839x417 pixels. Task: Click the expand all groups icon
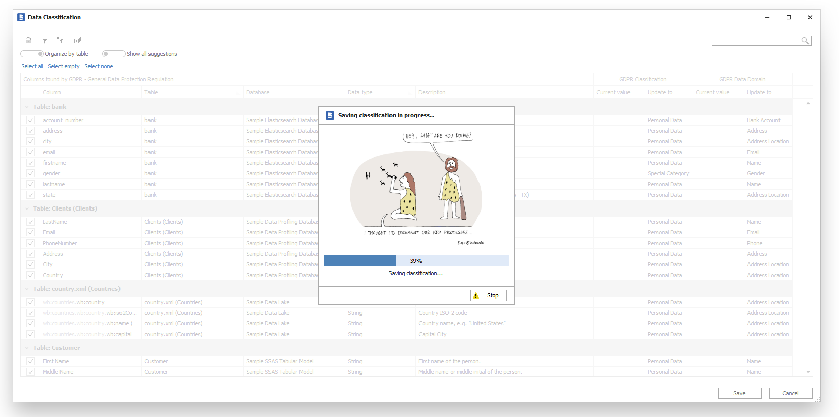point(77,40)
